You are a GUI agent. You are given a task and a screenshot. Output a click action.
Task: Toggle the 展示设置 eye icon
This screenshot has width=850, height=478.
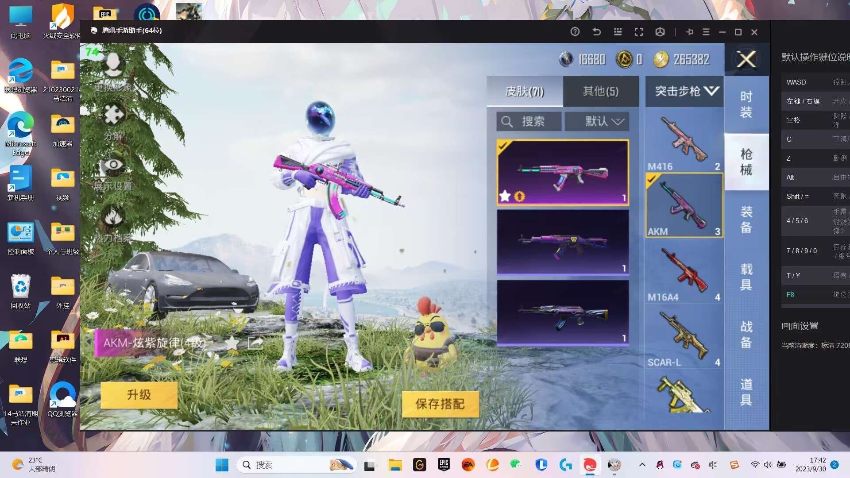113,165
